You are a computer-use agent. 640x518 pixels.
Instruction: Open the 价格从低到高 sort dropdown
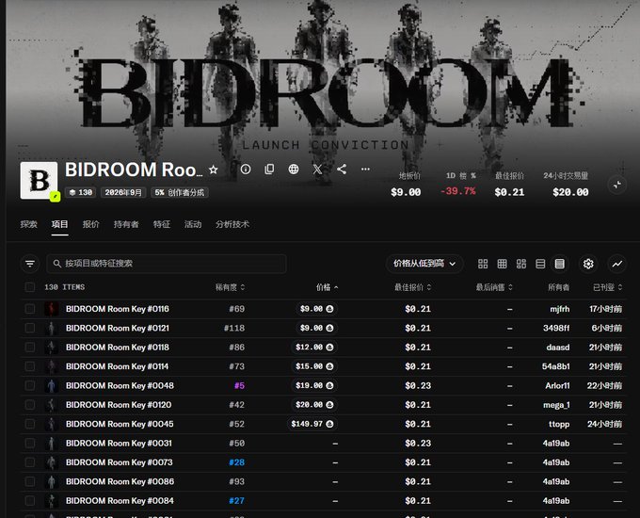pos(424,264)
